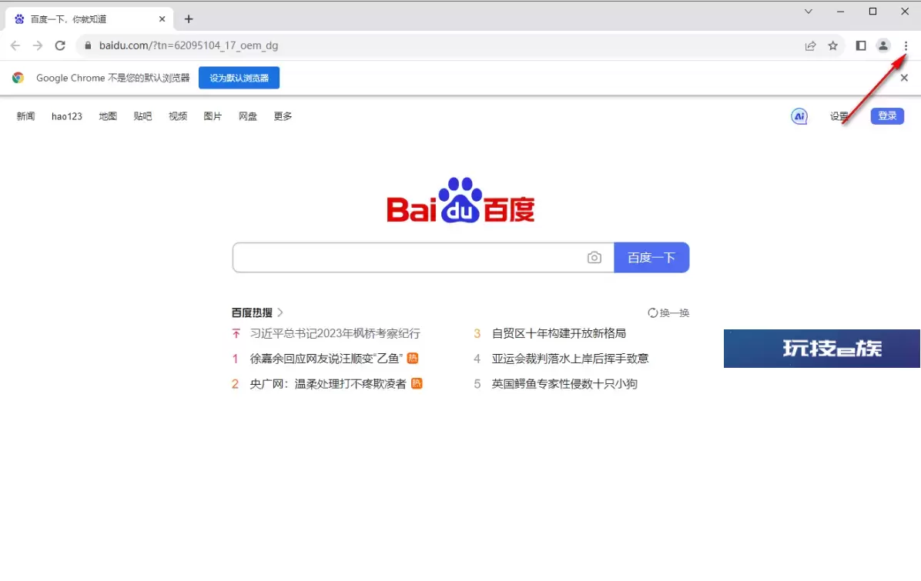Open Chrome's three-dot menu

(x=906, y=45)
